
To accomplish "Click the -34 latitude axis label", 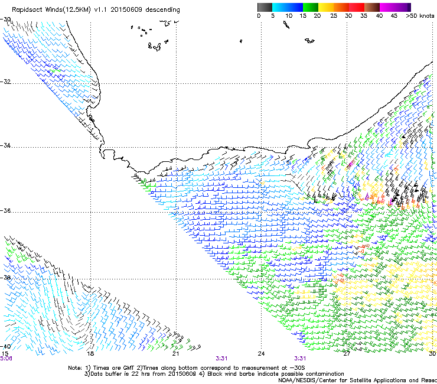I will (x=5, y=145).
